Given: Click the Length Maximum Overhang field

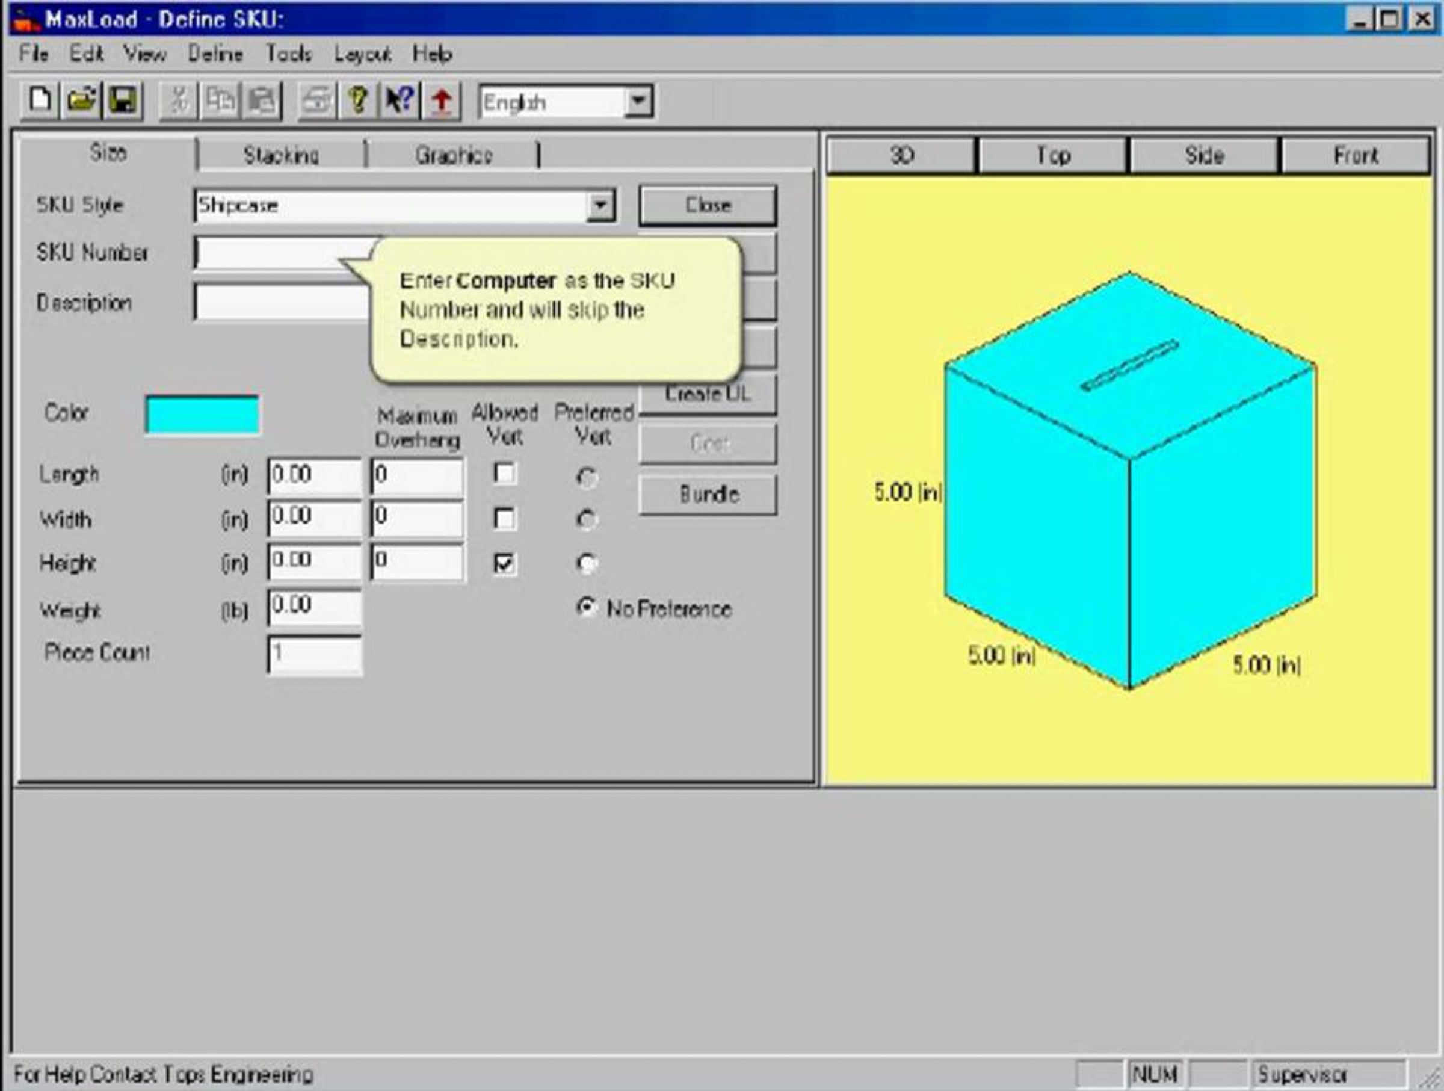Looking at the screenshot, I should click(418, 475).
